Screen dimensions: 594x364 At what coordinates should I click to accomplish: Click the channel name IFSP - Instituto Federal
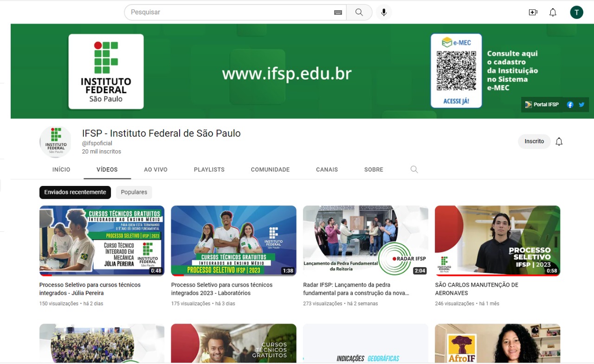coord(161,133)
